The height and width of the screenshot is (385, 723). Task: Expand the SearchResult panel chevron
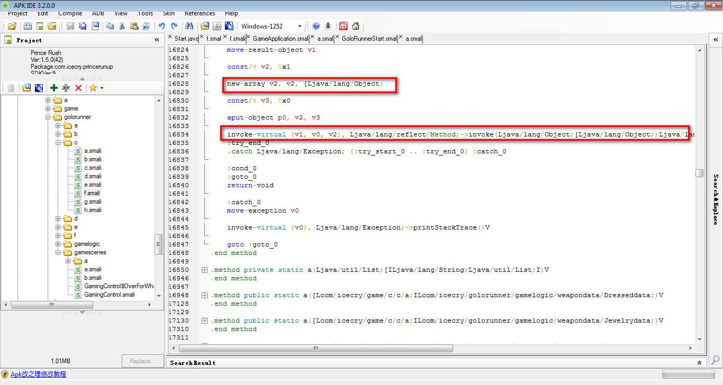[699, 363]
